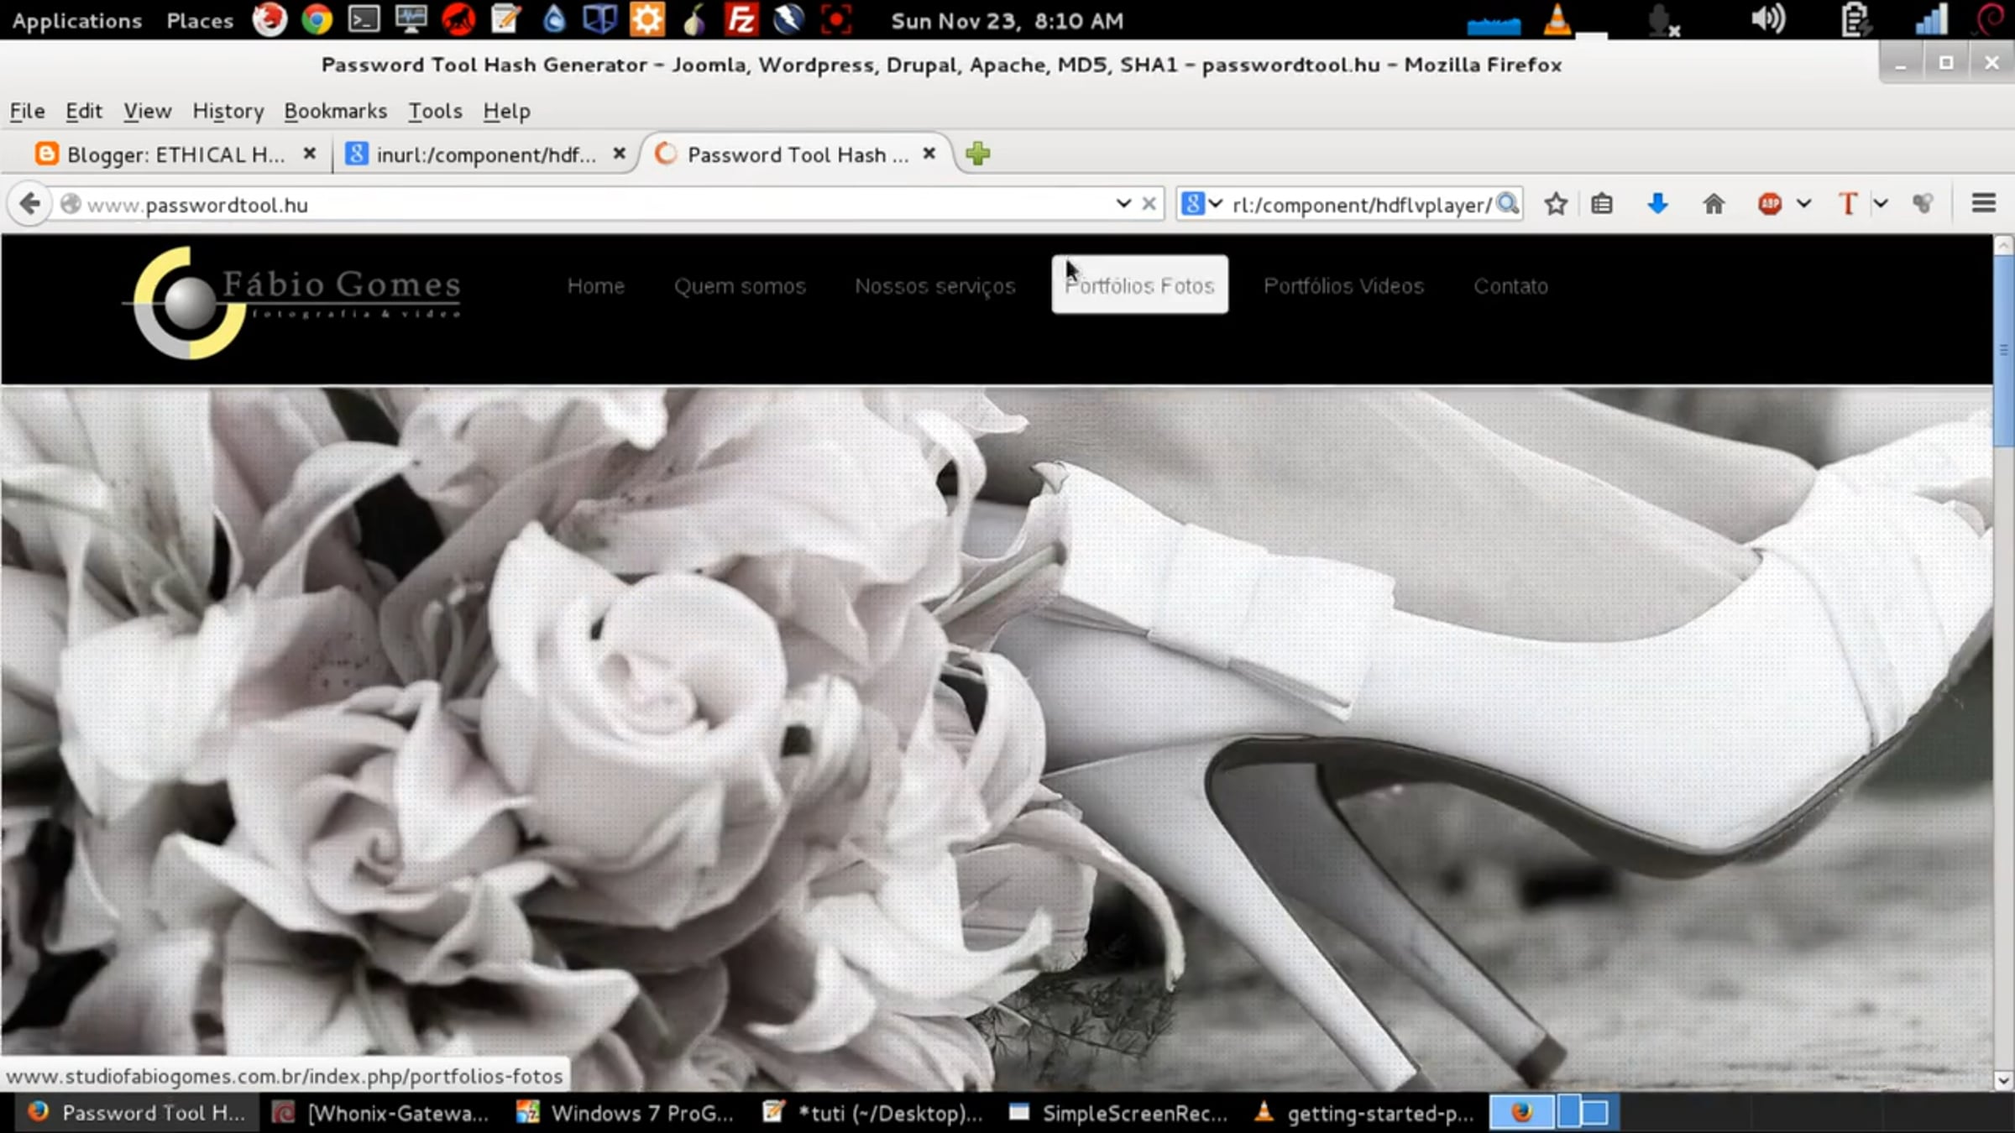Launch the Tor onion icon
The image size is (2015, 1133).
[694, 19]
